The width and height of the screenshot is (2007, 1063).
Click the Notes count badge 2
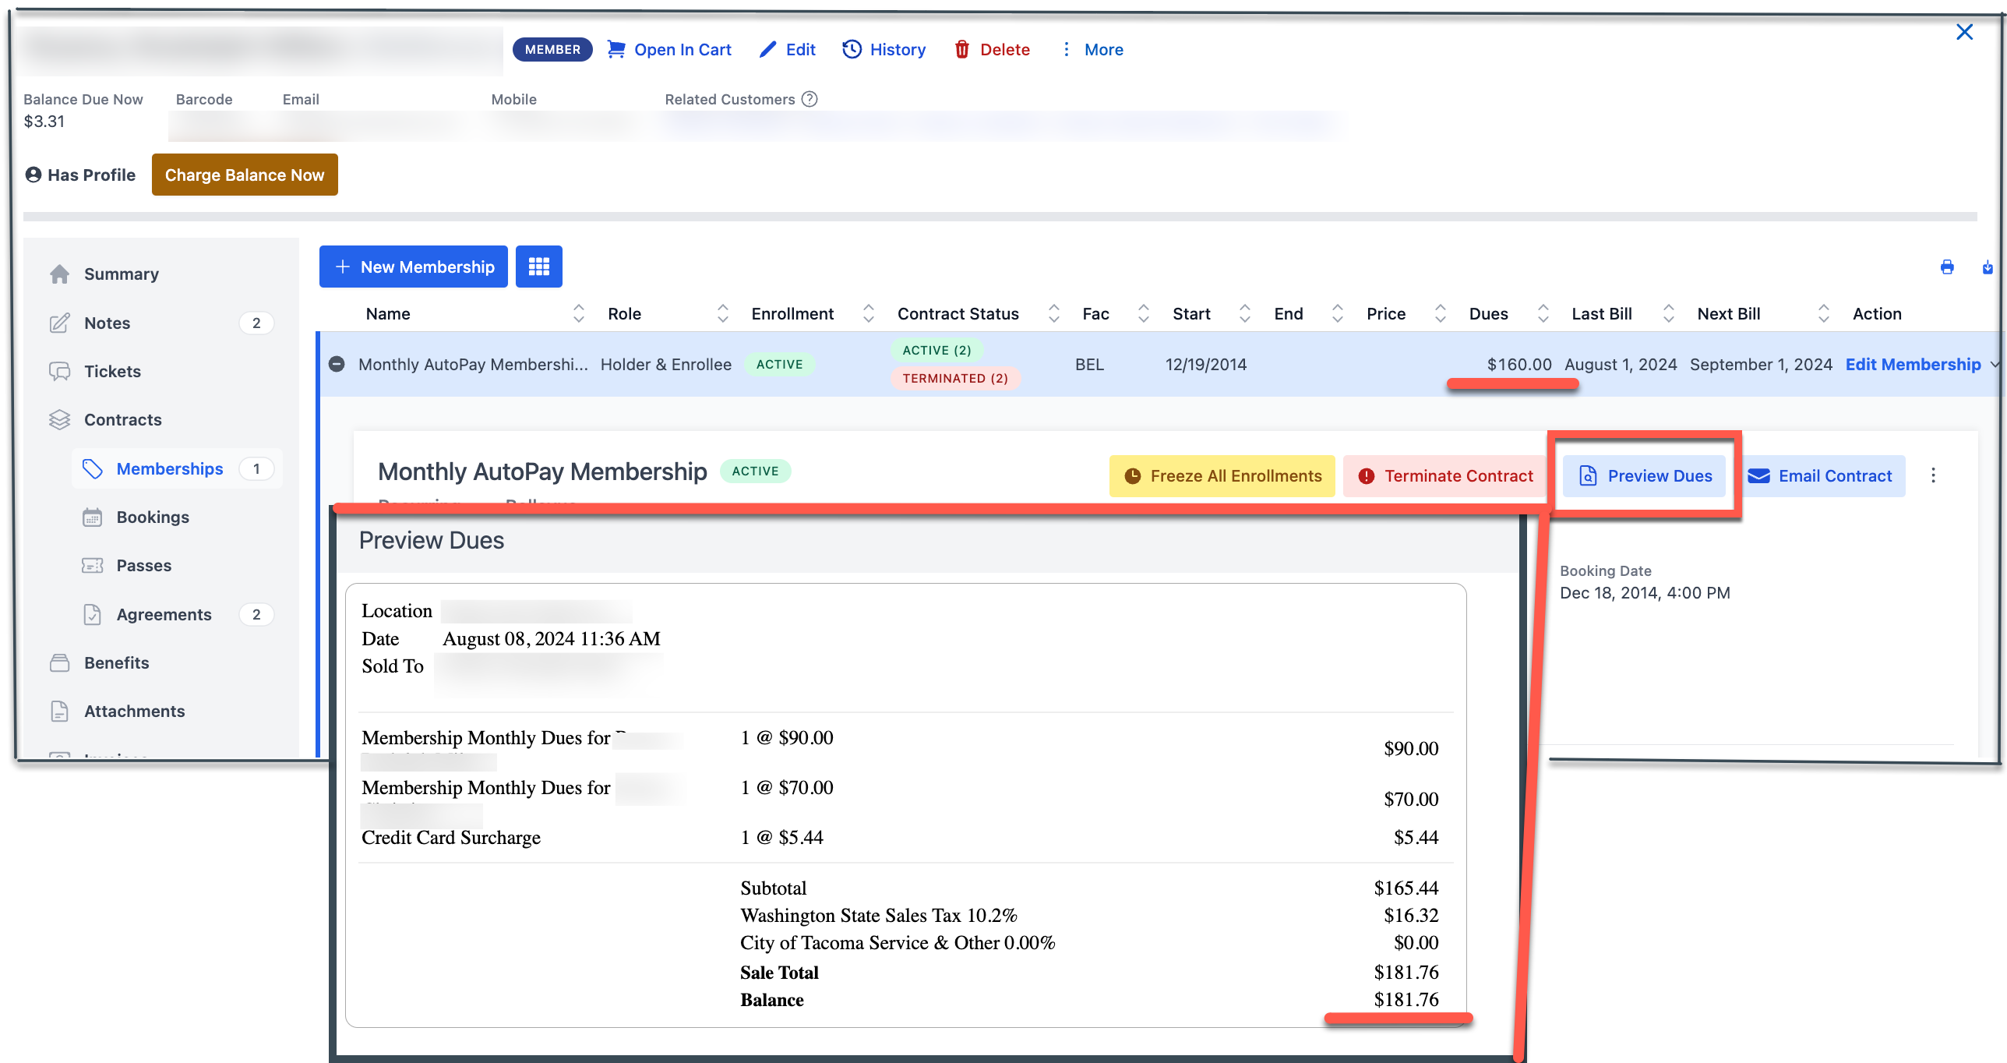coord(256,323)
